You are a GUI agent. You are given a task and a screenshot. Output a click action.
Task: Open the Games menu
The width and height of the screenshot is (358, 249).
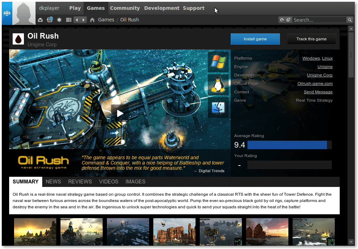96,8
